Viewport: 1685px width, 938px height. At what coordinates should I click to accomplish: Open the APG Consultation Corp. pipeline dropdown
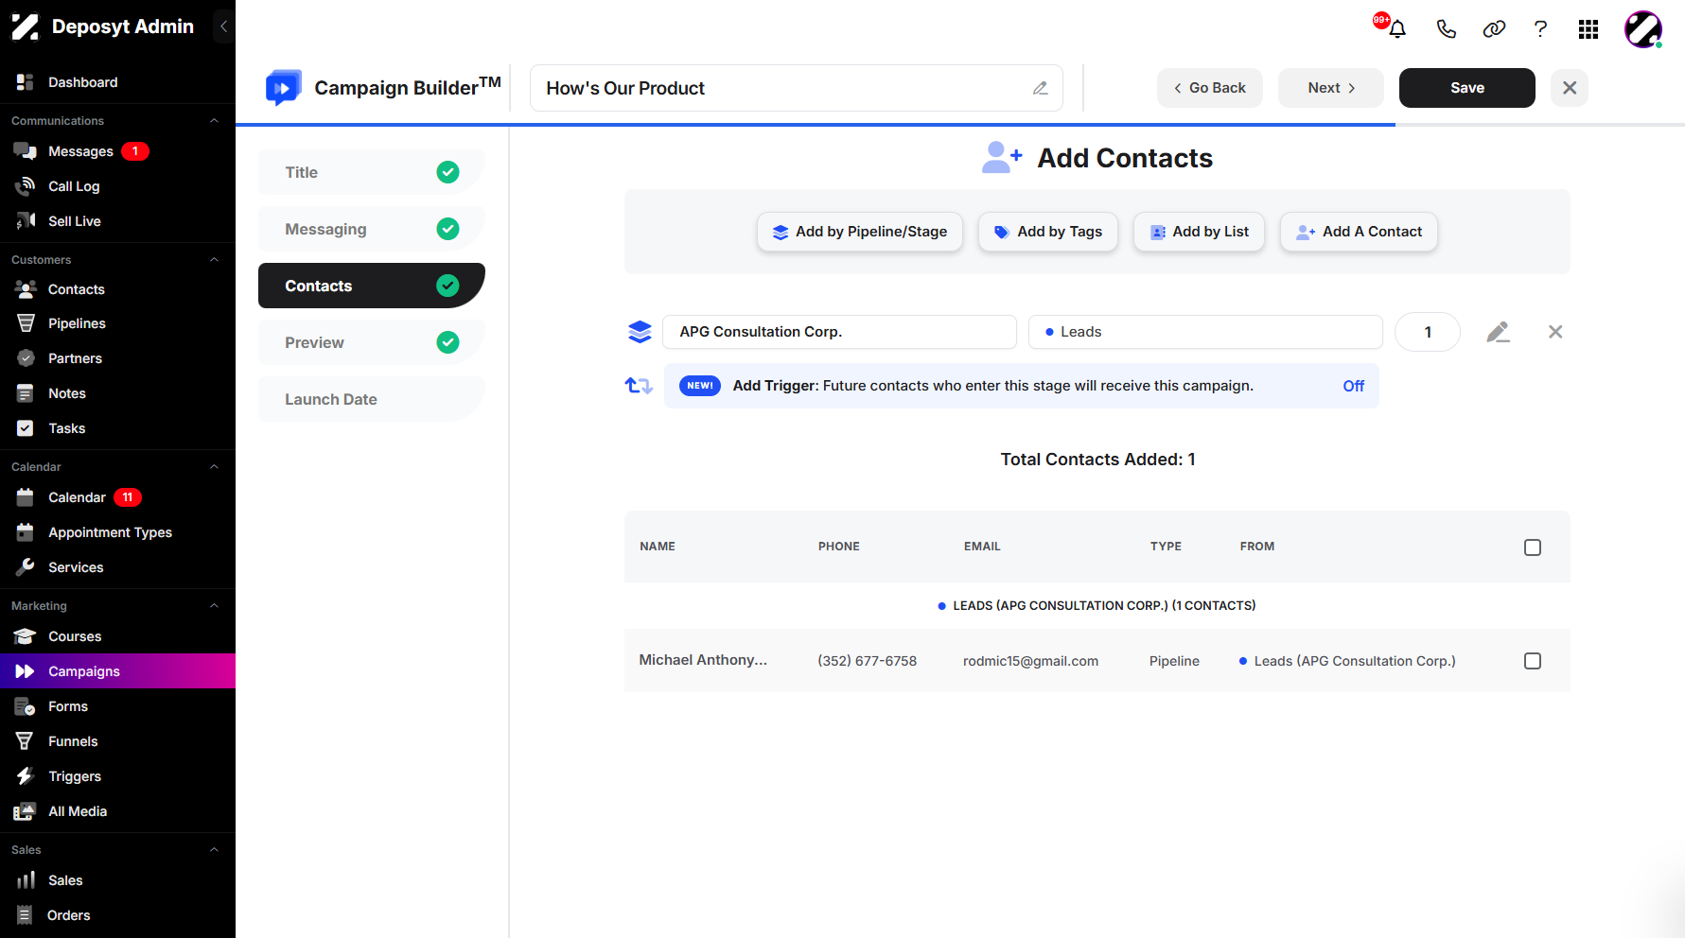(x=839, y=332)
